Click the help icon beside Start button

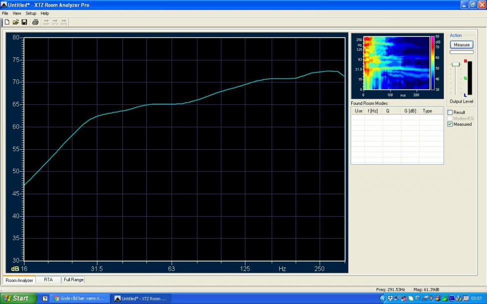[x=45, y=299]
